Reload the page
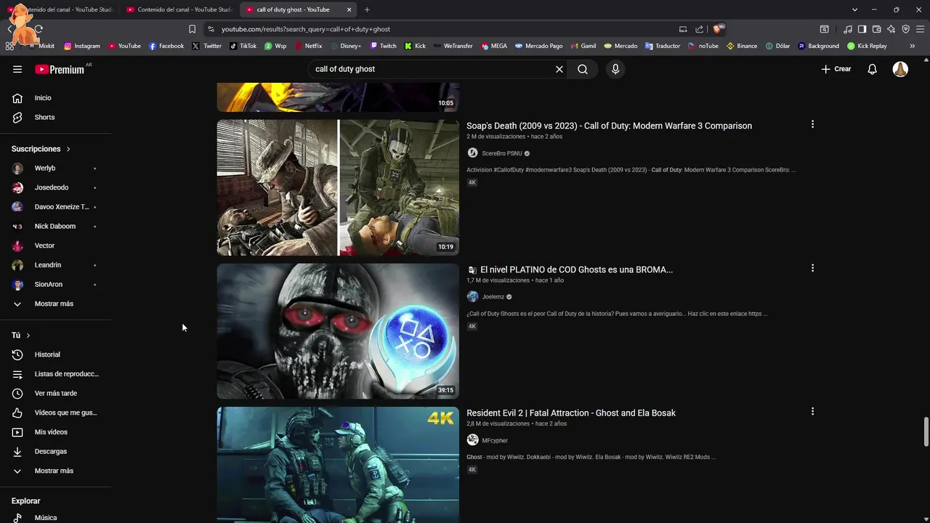 (39, 29)
